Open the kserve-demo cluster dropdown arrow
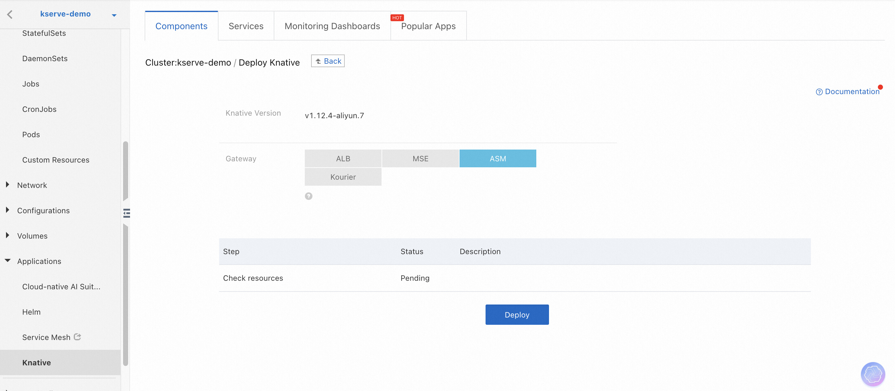 (114, 15)
